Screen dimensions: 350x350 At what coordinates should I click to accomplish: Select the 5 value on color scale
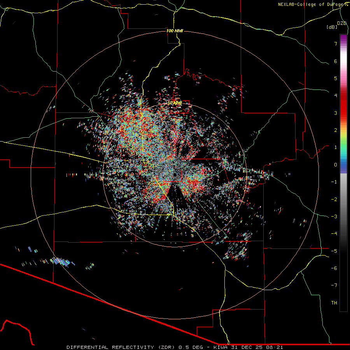tap(336, 78)
